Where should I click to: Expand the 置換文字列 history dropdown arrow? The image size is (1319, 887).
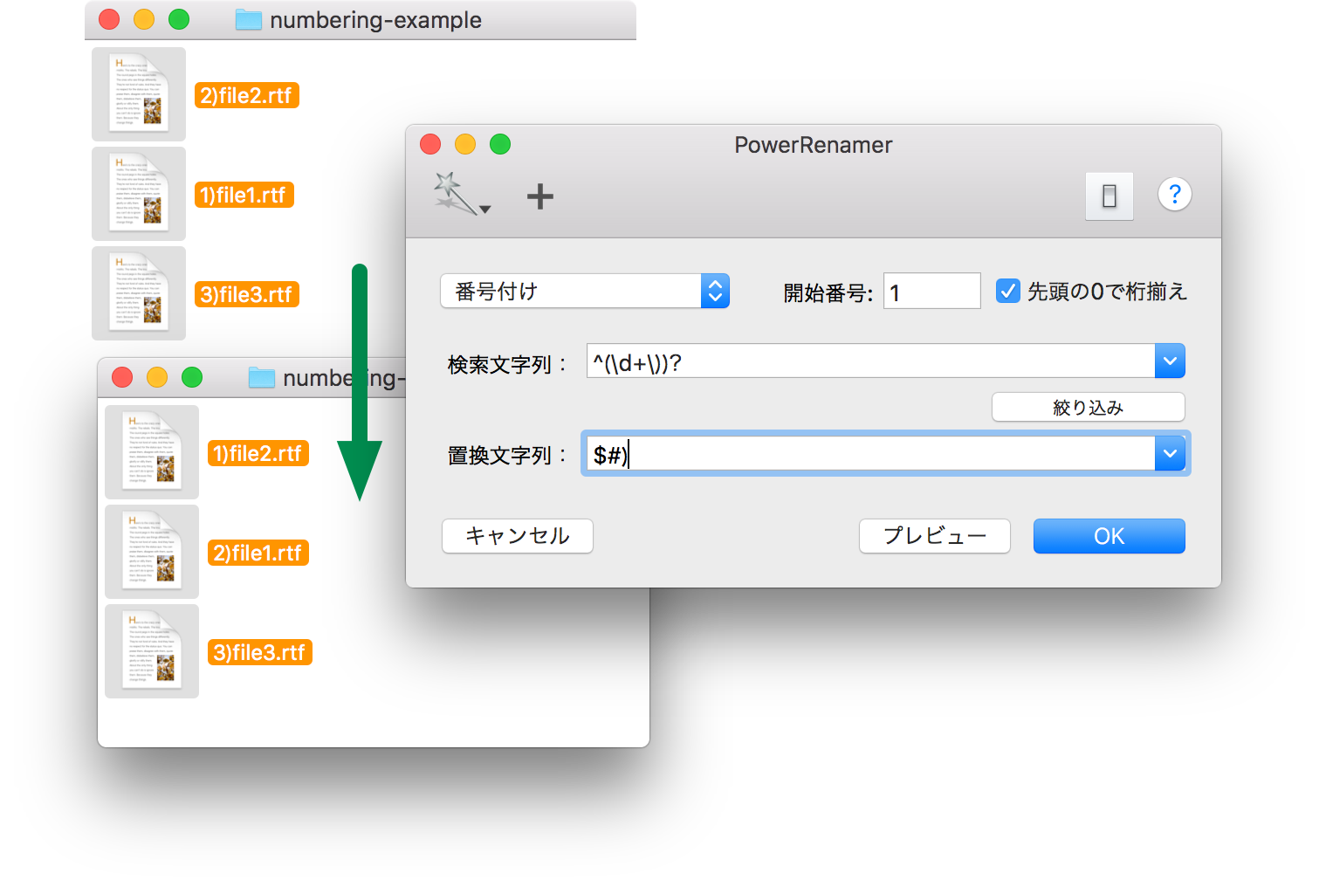click(1169, 454)
